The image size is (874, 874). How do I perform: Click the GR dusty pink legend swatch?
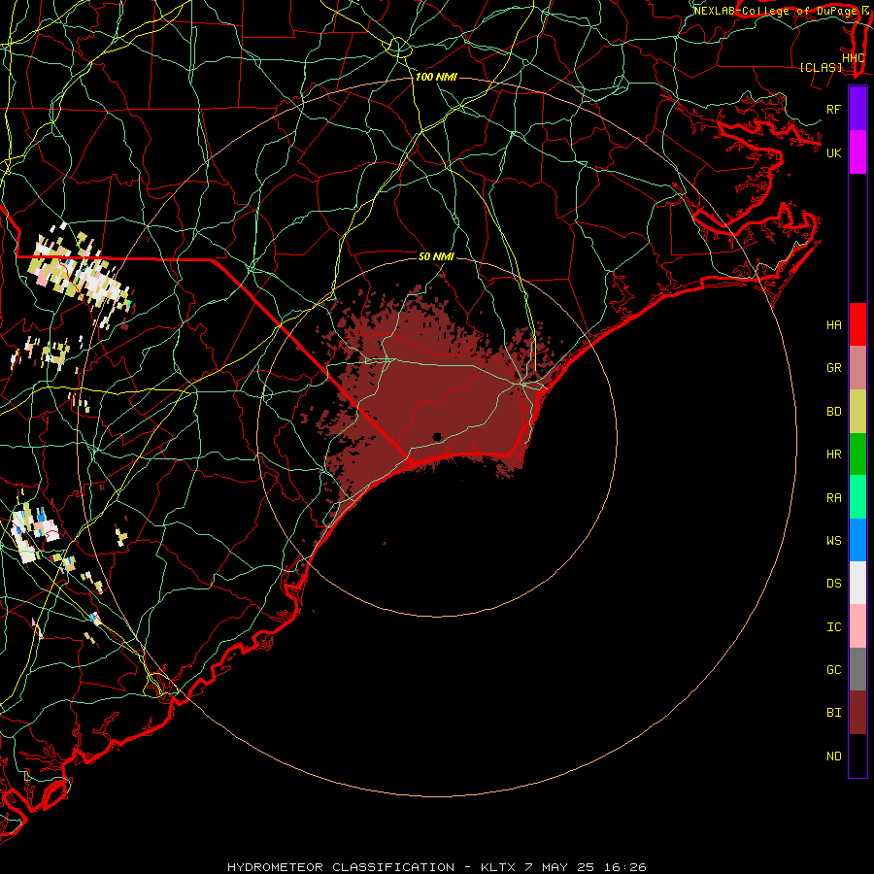pyautogui.click(x=857, y=368)
